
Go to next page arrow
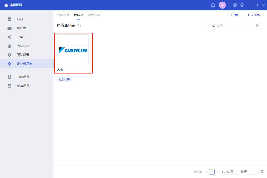pos(217,172)
